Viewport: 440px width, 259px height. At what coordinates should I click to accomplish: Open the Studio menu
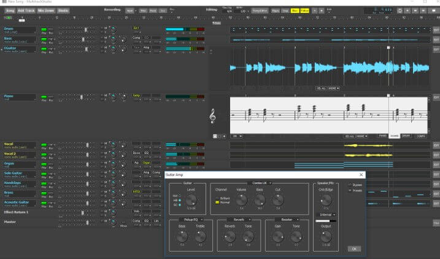(x=63, y=10)
